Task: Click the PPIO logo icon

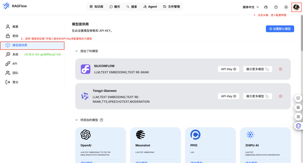Action: [195, 134]
